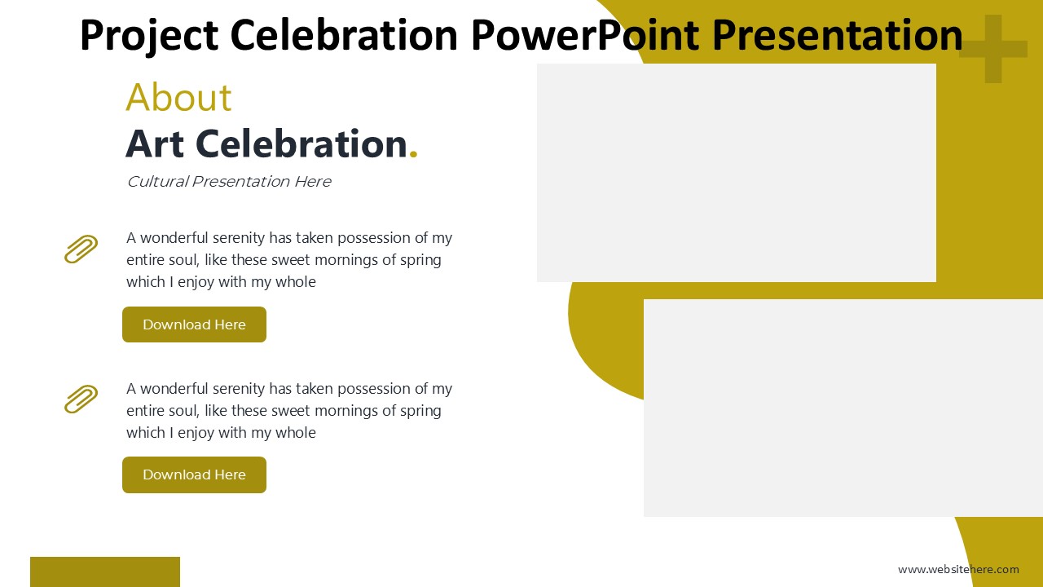Viewport: 1043px width, 587px height.
Task: Click the lower paperclip icon
Action: pyautogui.click(x=81, y=399)
